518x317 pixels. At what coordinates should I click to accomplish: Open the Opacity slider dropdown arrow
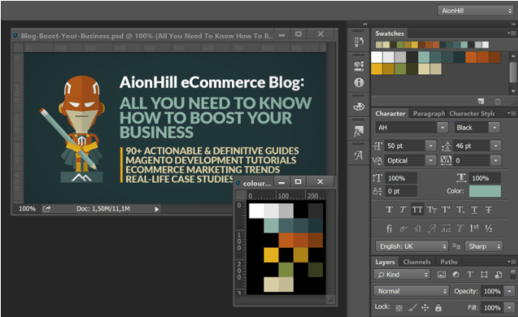(x=509, y=291)
